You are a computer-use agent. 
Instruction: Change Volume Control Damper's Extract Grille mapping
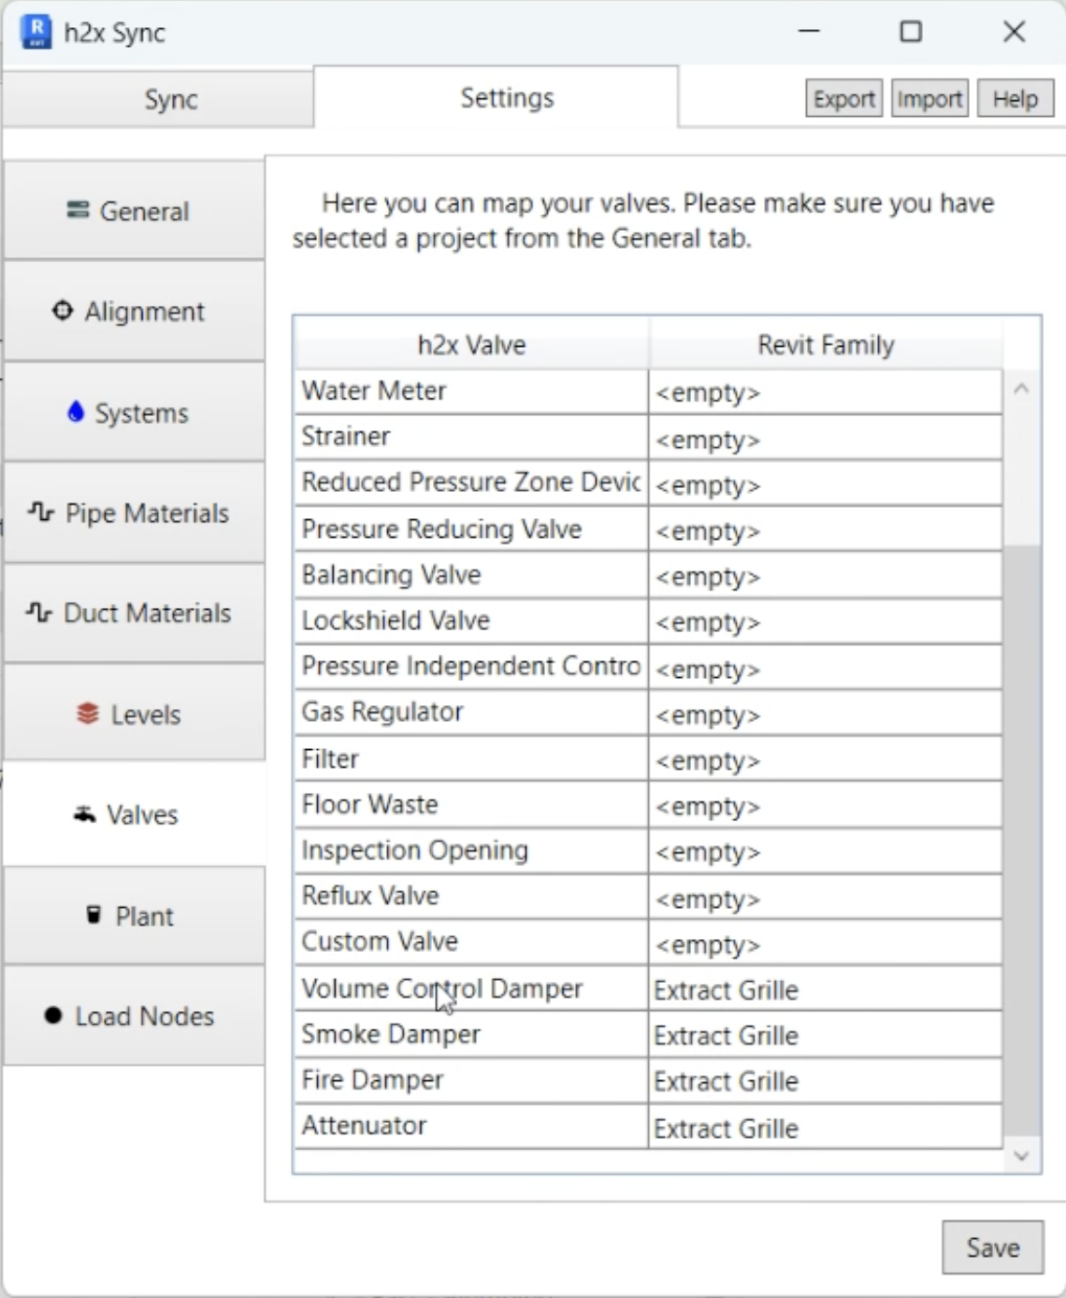[825, 990]
